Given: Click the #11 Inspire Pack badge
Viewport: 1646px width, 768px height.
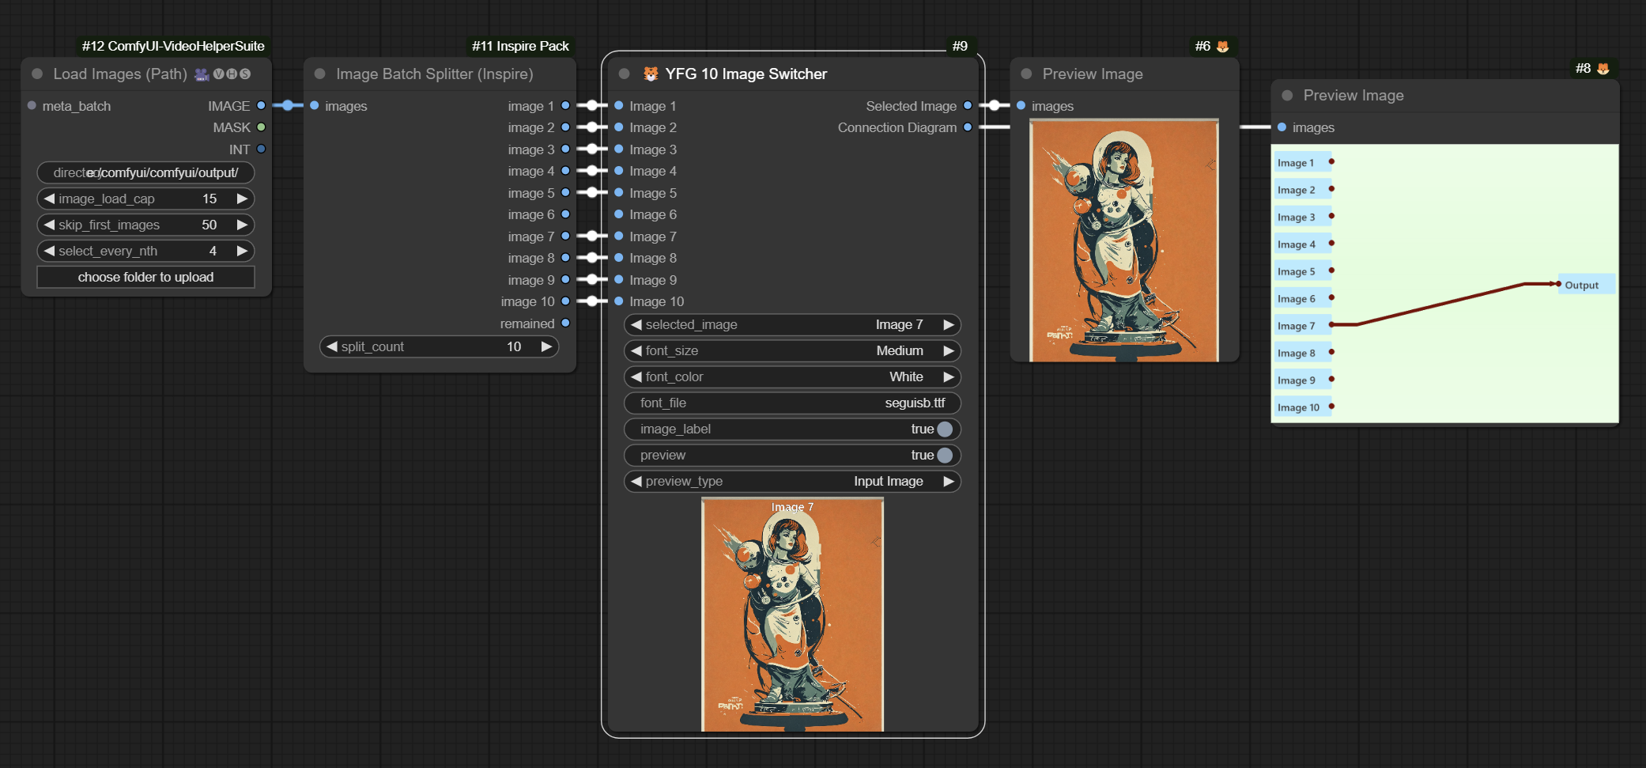Looking at the screenshot, I should [x=520, y=46].
